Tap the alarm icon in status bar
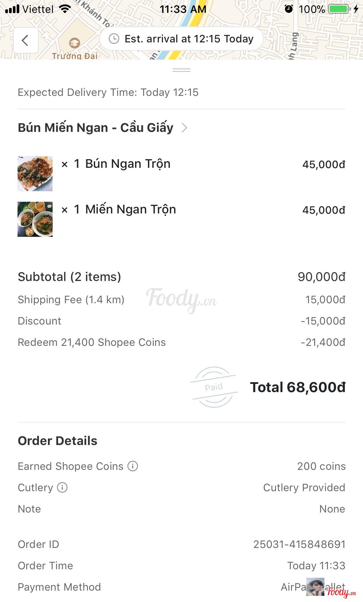Image resolution: width=363 pixels, height=602 pixels. pos(289,9)
